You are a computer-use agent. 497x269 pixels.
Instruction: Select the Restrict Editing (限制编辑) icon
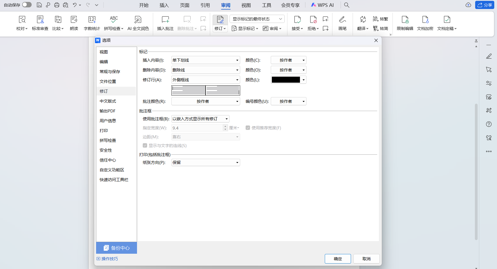coord(405,20)
